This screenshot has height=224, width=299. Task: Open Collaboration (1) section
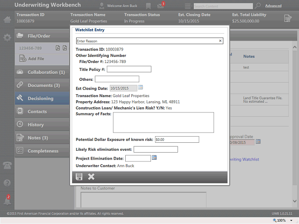[42, 72]
